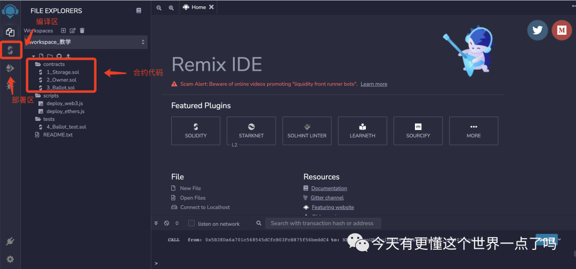Click the pending transactions count 0
576x269 pixels.
coord(177,223)
